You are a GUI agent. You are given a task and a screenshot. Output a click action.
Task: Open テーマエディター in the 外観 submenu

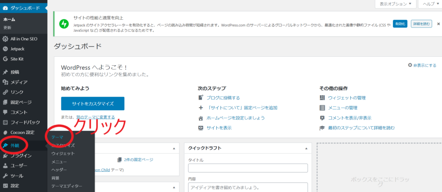67,186
